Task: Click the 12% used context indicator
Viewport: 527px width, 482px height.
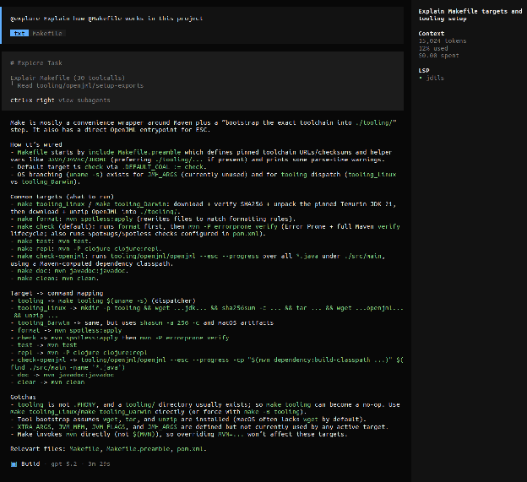Action: [x=435, y=48]
